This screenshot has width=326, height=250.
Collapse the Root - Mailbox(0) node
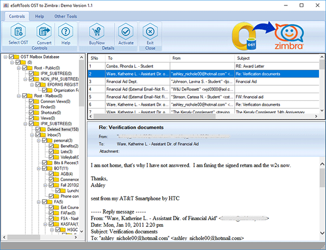[18, 96]
